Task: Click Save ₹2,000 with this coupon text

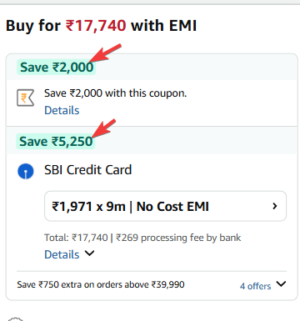Action: (x=116, y=93)
